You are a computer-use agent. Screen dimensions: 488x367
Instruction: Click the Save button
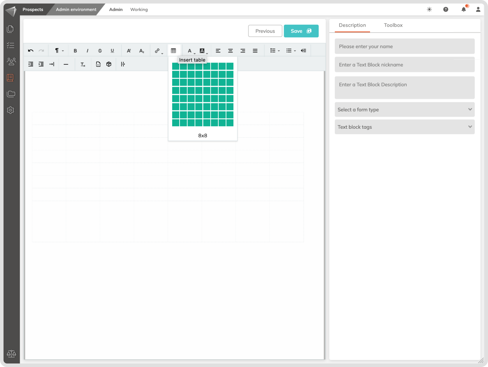pyautogui.click(x=301, y=31)
